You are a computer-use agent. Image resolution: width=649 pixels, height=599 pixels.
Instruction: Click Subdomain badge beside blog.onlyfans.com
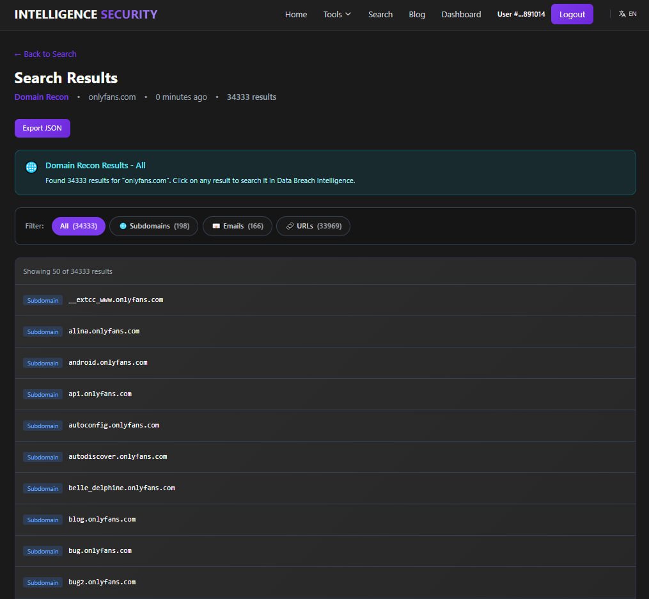click(43, 520)
